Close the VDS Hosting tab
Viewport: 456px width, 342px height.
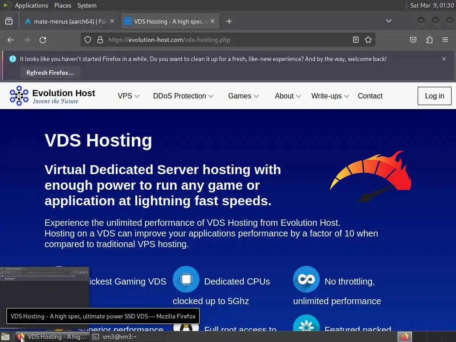(x=212, y=21)
